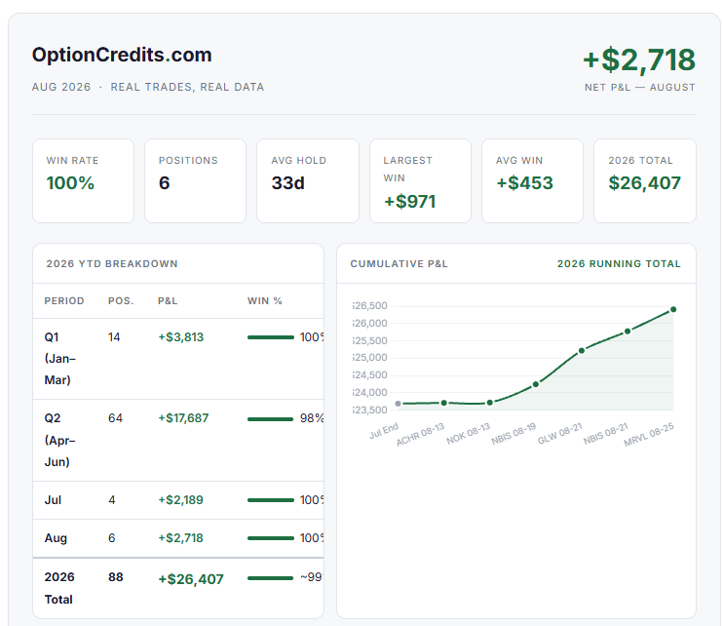Image resolution: width=723 pixels, height=626 pixels.
Task: Click the '2026 Total' row label
Action: tap(59, 588)
